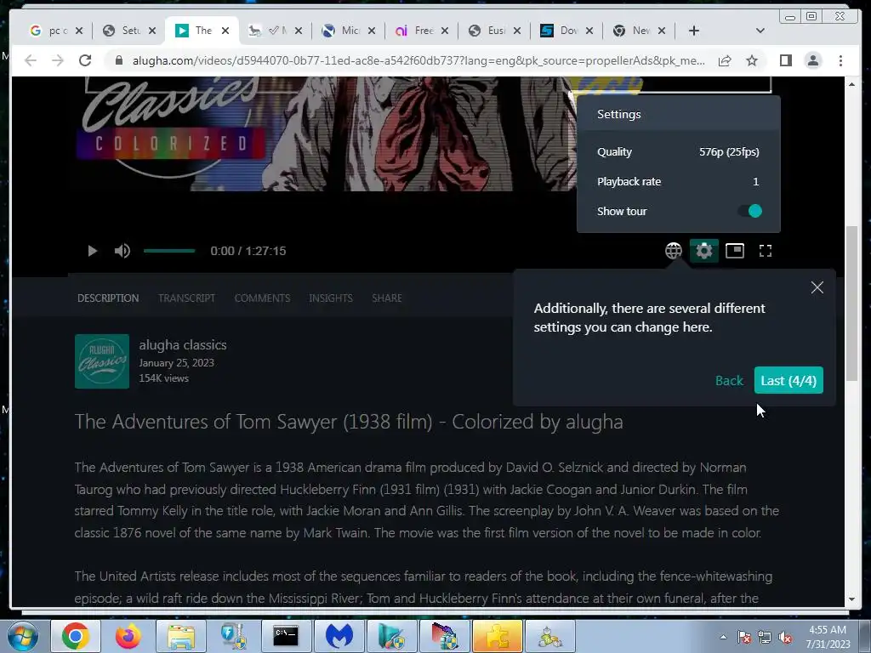Viewport: 871px width, 653px height.
Task: Open the Windows Start menu
Action: pyautogui.click(x=21, y=636)
